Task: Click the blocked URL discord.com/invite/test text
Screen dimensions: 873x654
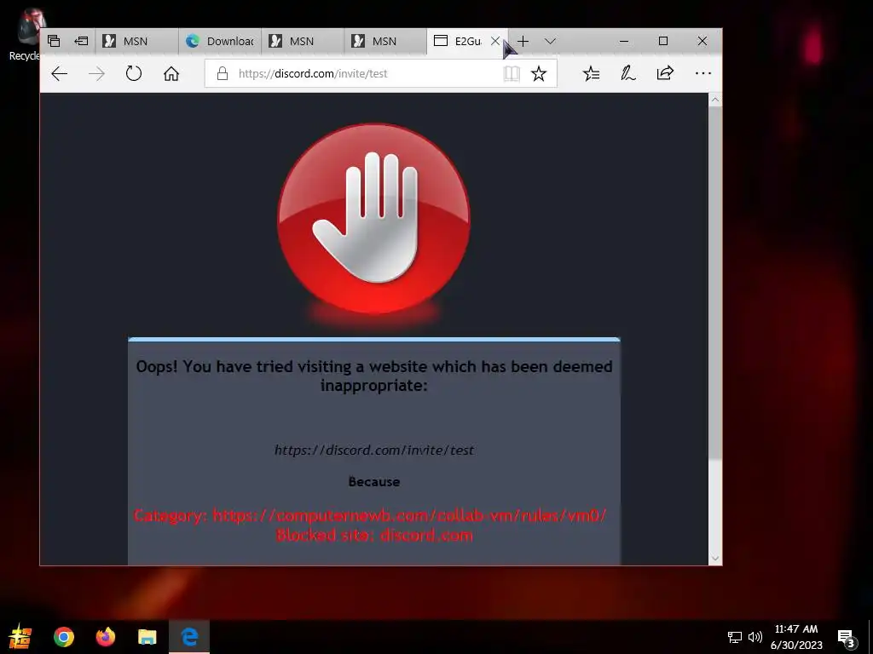Action: 374,450
